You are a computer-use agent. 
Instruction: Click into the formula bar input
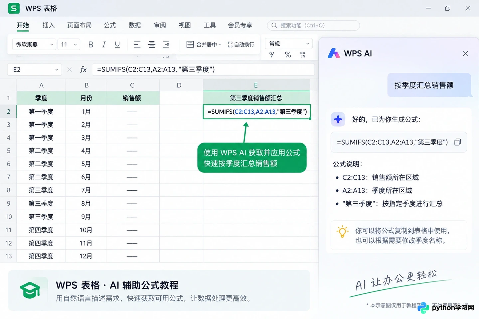[203, 69]
